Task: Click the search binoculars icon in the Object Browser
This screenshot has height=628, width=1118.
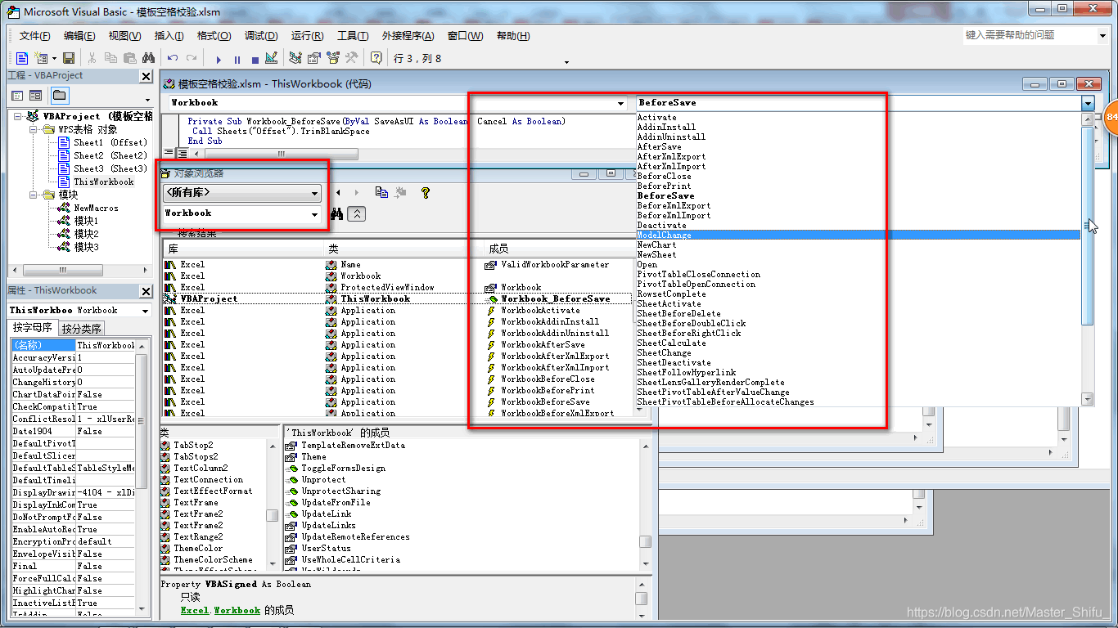Action: click(337, 214)
